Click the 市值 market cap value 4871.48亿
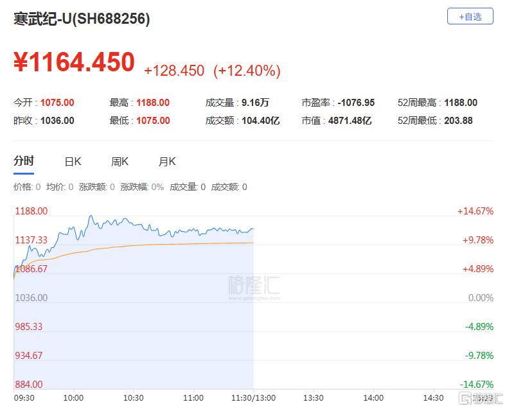507x409 pixels. pos(350,120)
